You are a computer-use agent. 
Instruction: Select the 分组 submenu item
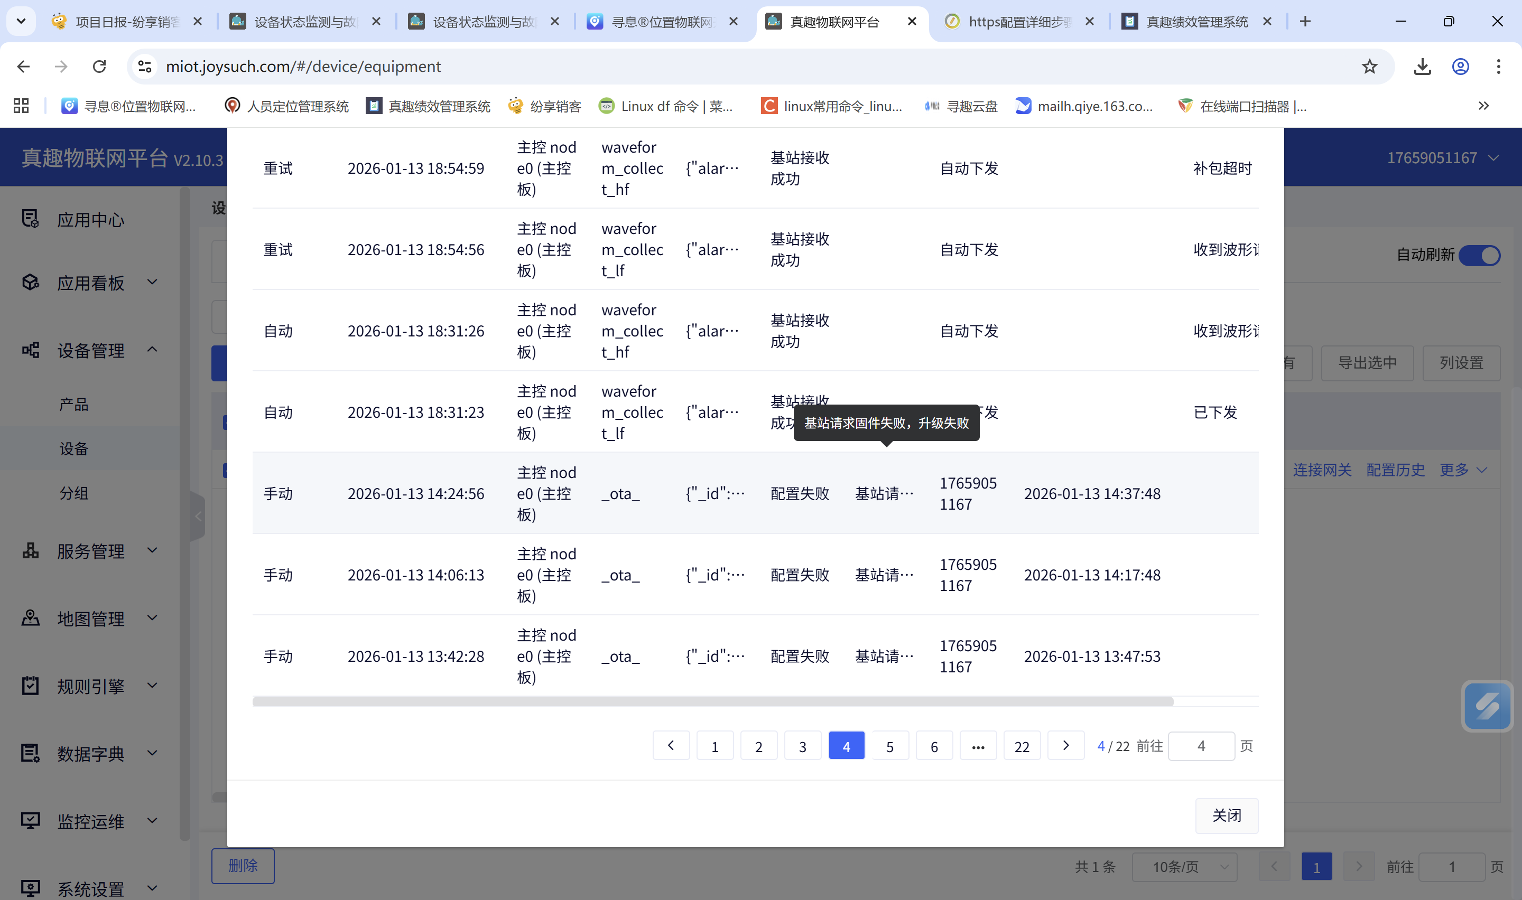point(74,493)
